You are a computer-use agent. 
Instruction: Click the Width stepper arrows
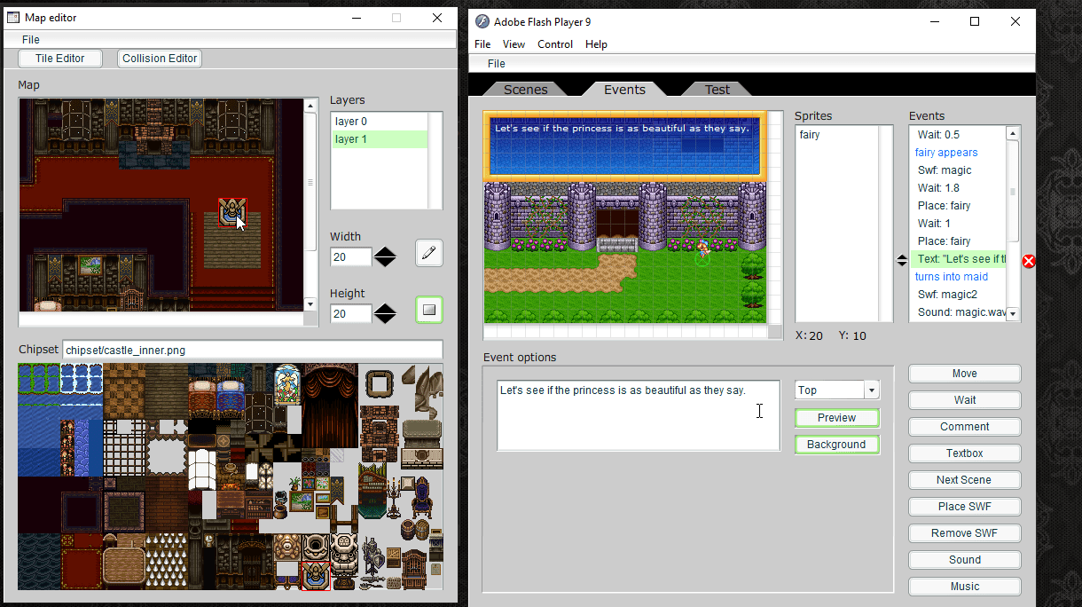pos(385,257)
